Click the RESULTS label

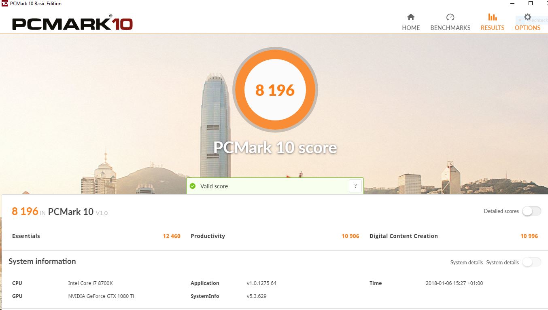[x=493, y=28]
